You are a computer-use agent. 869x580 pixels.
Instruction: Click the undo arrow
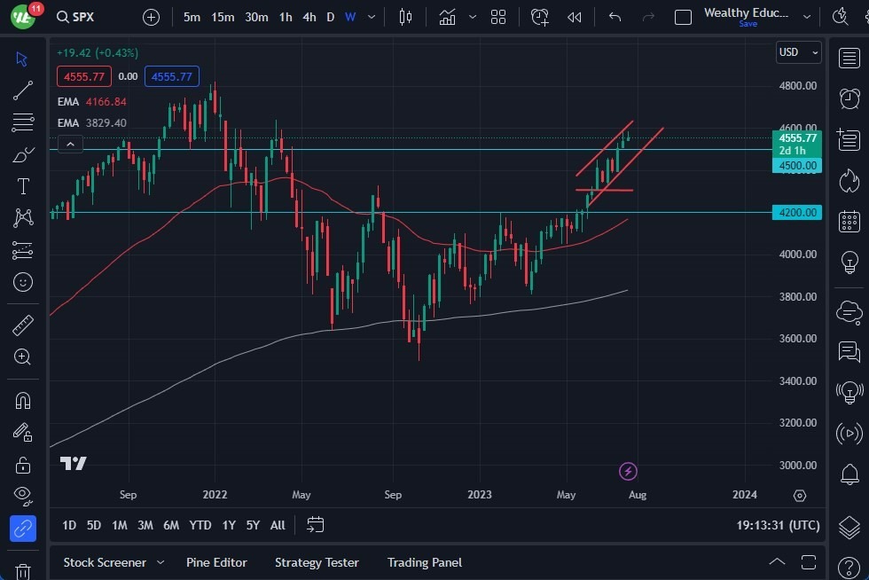click(x=615, y=17)
